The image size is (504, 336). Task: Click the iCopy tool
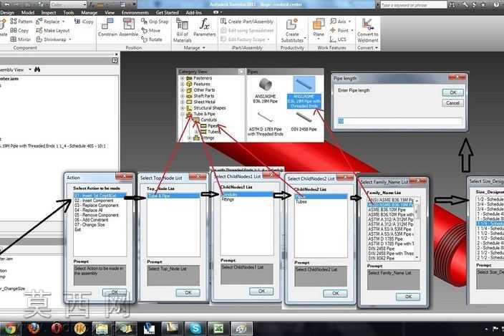(84, 21)
